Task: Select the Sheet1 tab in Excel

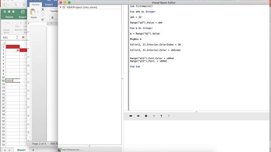Action: click(x=21, y=150)
